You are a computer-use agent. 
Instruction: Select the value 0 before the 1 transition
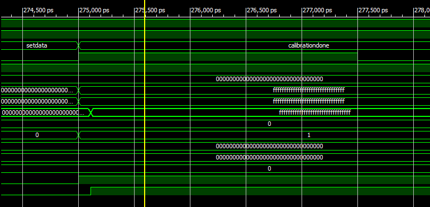37,135
